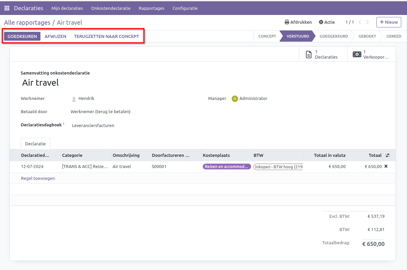Delete the Air travel line with X
Screen dimensions: 407x270
coord(386,166)
